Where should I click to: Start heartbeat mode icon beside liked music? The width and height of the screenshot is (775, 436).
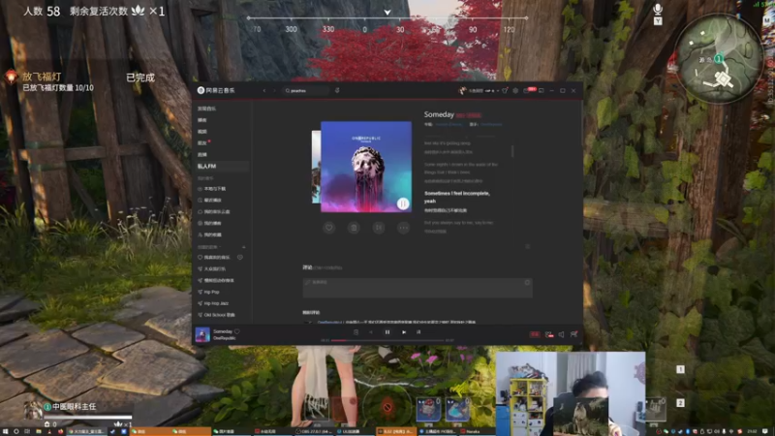[x=240, y=257]
